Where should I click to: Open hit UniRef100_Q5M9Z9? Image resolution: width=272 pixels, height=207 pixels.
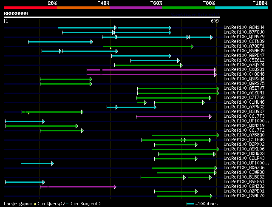click(x=244, y=37)
